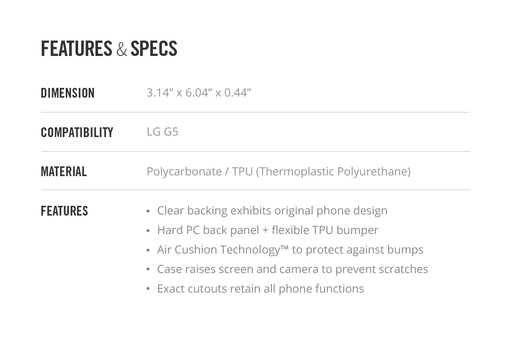Click the ampersand symbol in the heading
Viewport: 511px width, 338px height.
pyautogui.click(x=121, y=49)
